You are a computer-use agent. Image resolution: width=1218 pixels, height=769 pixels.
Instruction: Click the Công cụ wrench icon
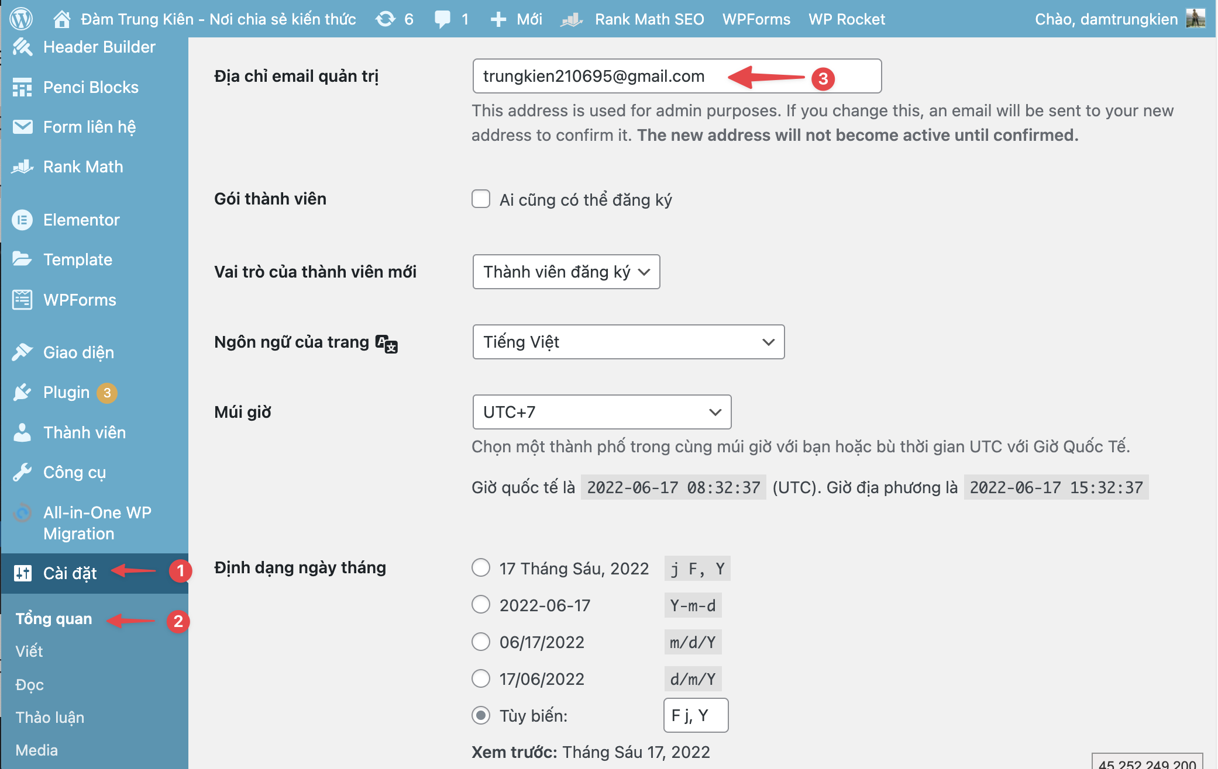coord(22,472)
